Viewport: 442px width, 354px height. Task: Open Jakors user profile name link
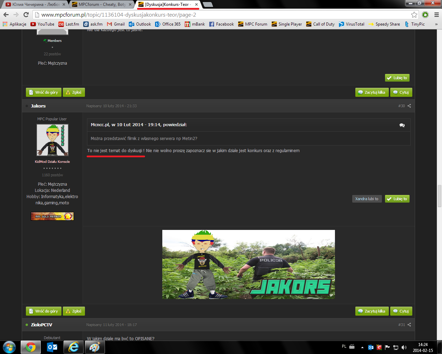(x=38, y=106)
